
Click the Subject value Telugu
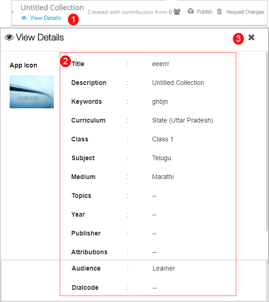161,158
